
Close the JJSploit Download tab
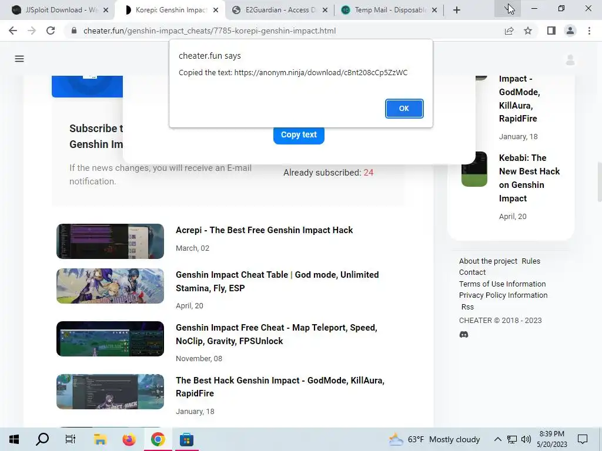pyautogui.click(x=106, y=10)
